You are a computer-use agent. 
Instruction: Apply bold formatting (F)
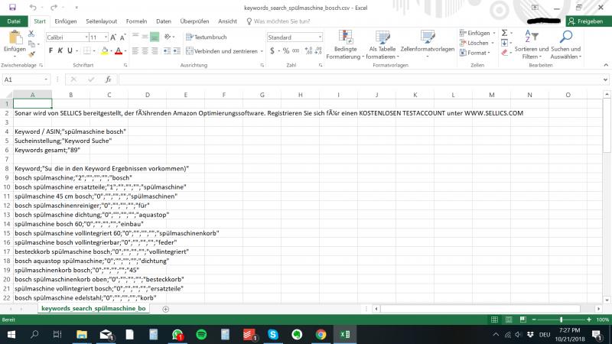50,50
